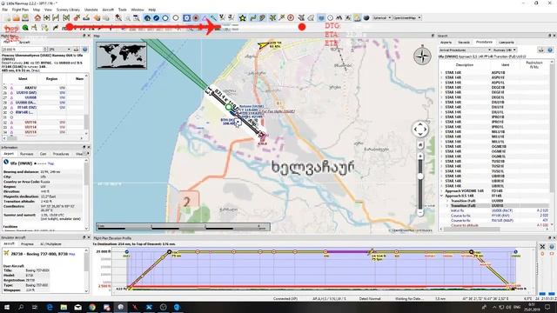Click the Home view house icon

(37, 17)
